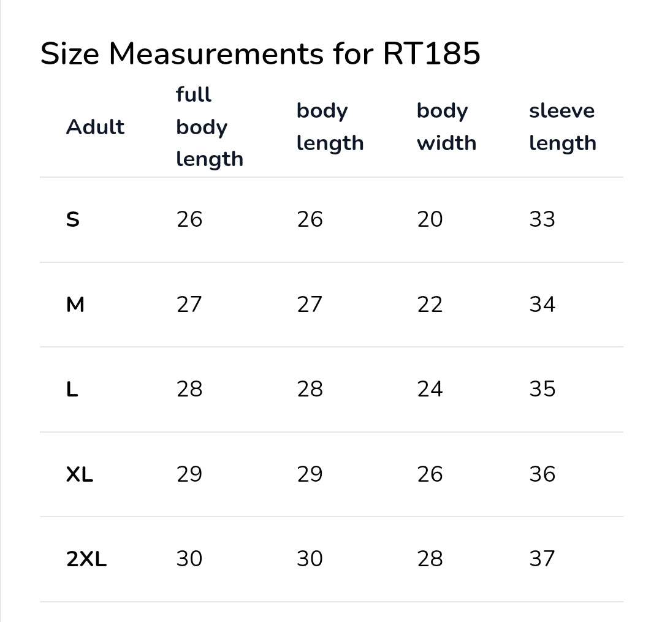Click body width value 28 for 2XL
This screenshot has height=622, width=662.
tap(430, 559)
